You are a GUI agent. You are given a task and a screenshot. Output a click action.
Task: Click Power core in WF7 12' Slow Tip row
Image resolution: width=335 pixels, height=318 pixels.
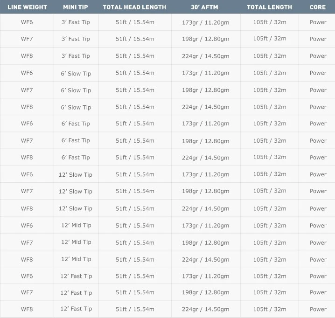point(318,191)
